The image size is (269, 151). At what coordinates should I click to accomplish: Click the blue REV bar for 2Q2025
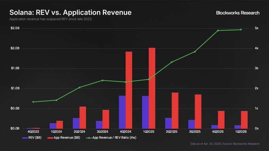tap(169, 123)
